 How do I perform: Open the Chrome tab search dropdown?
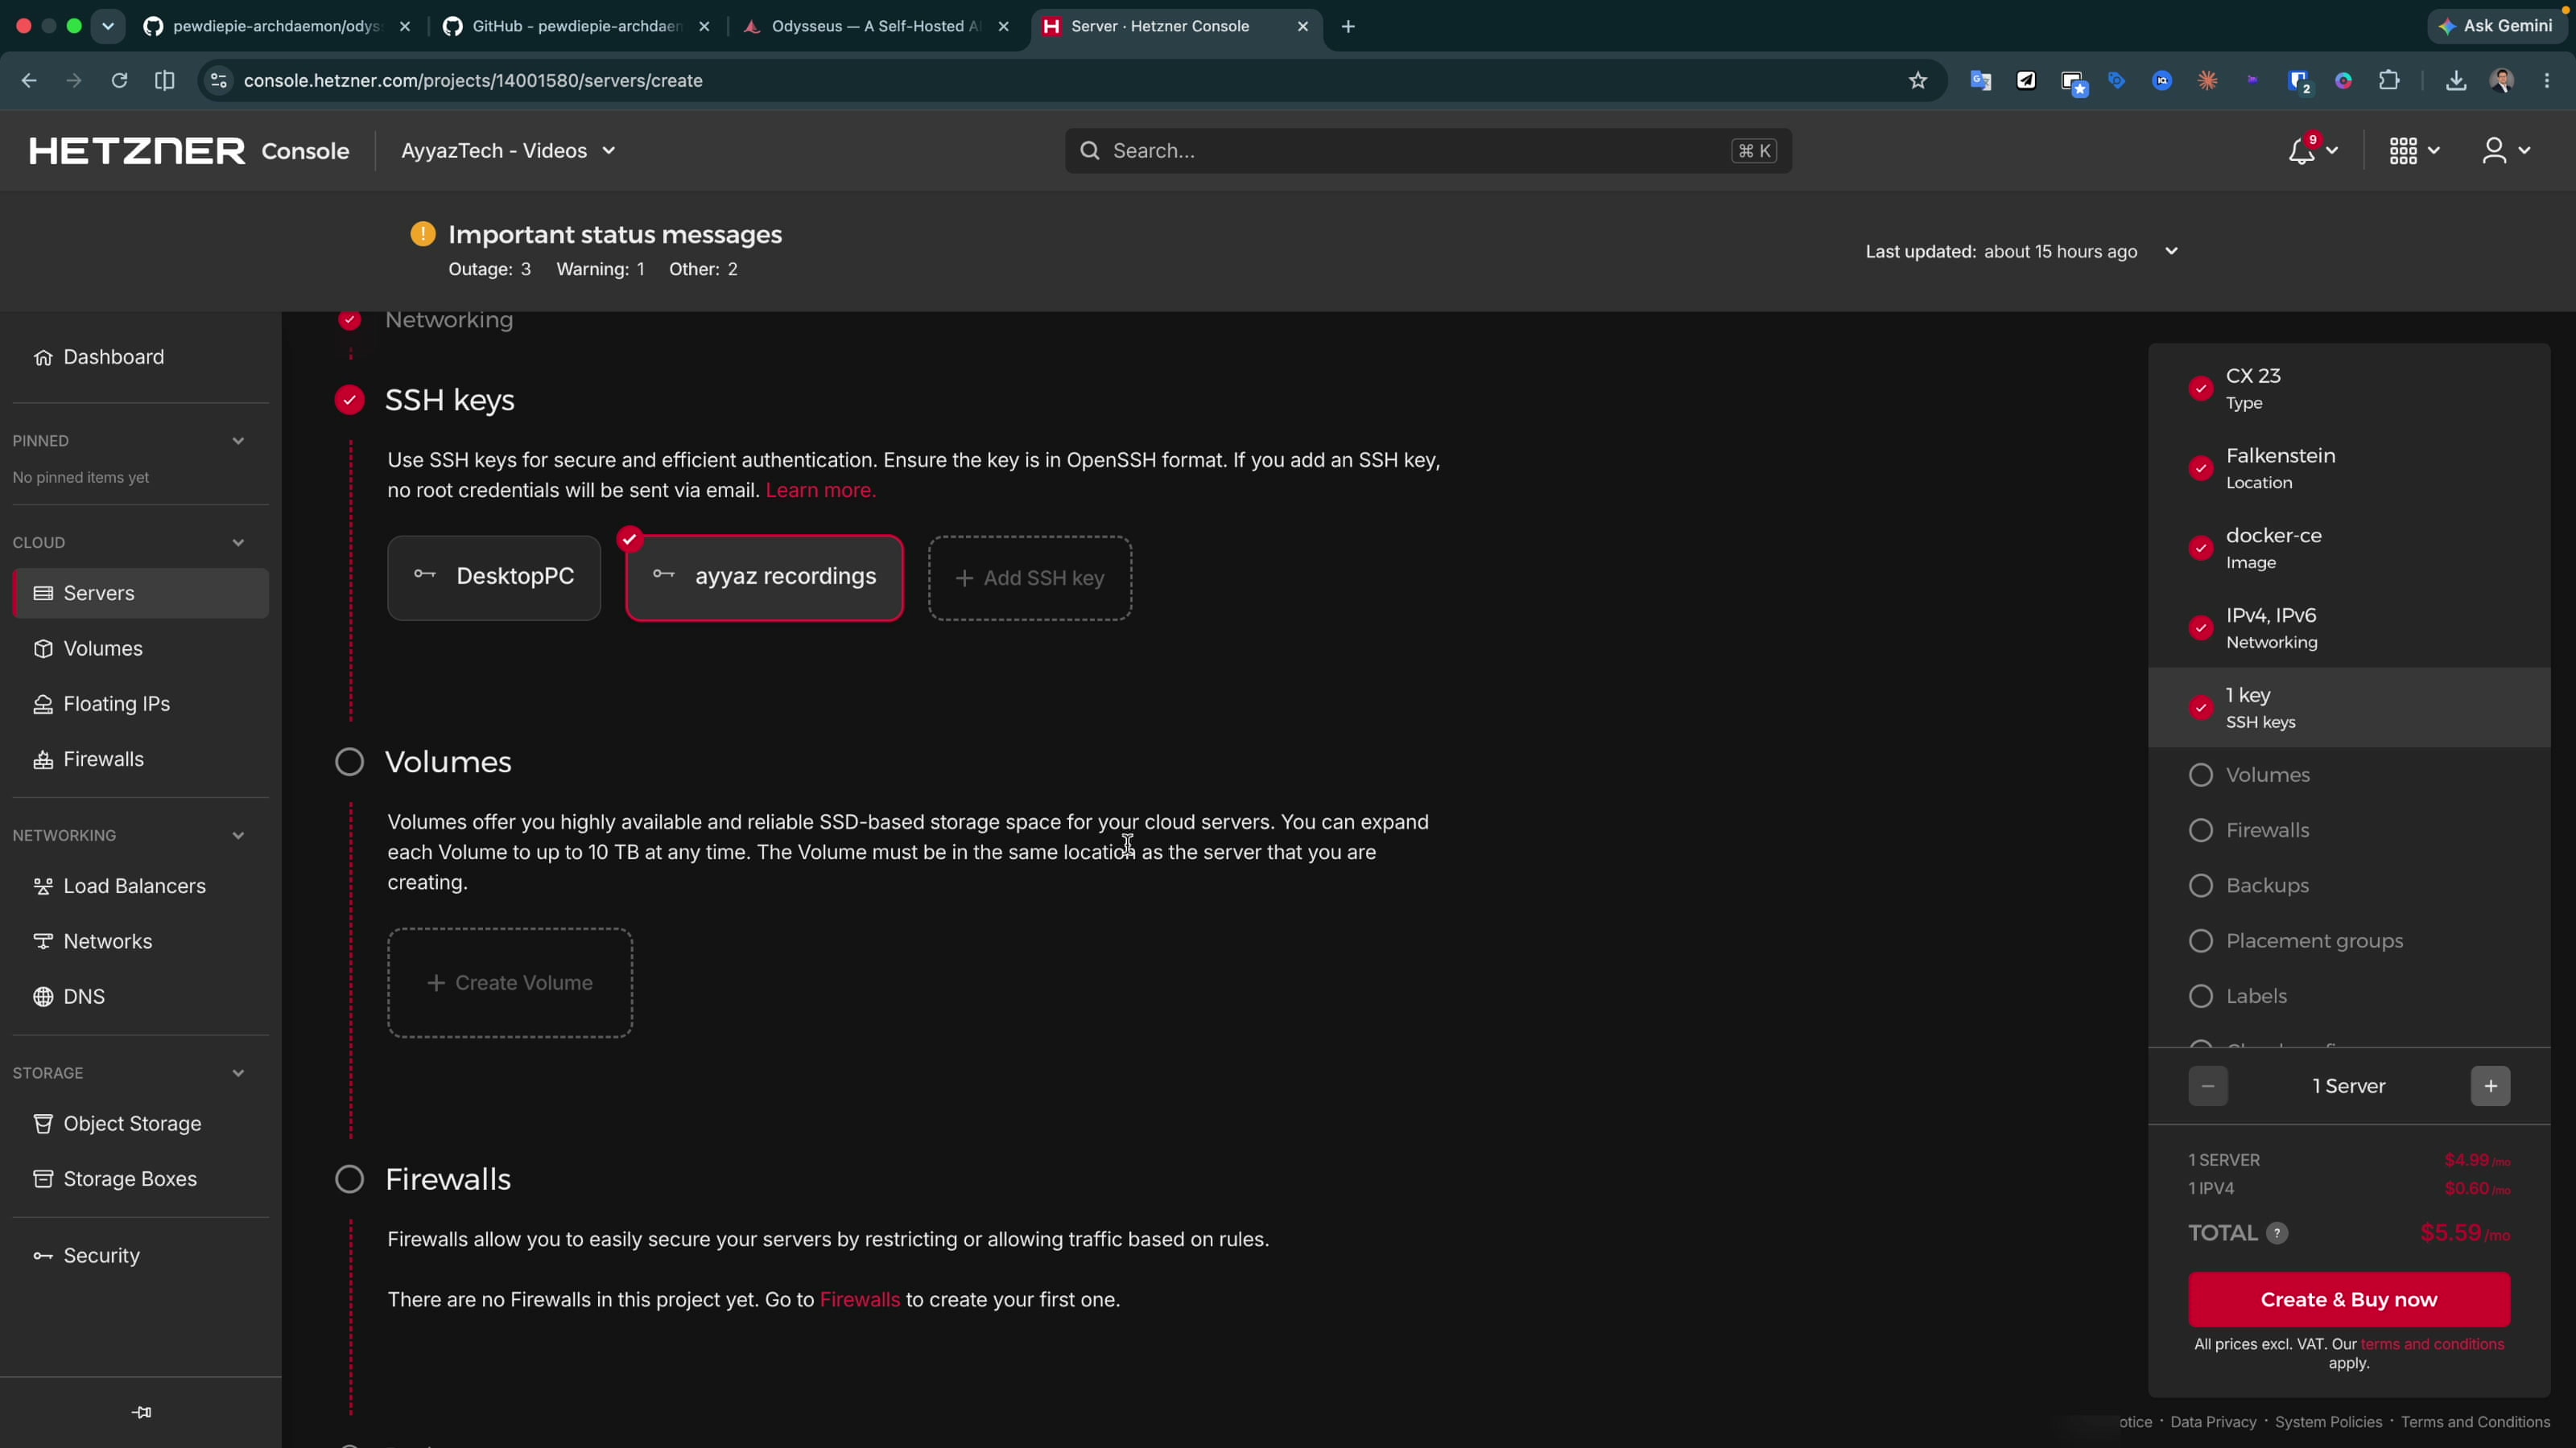[x=108, y=26]
